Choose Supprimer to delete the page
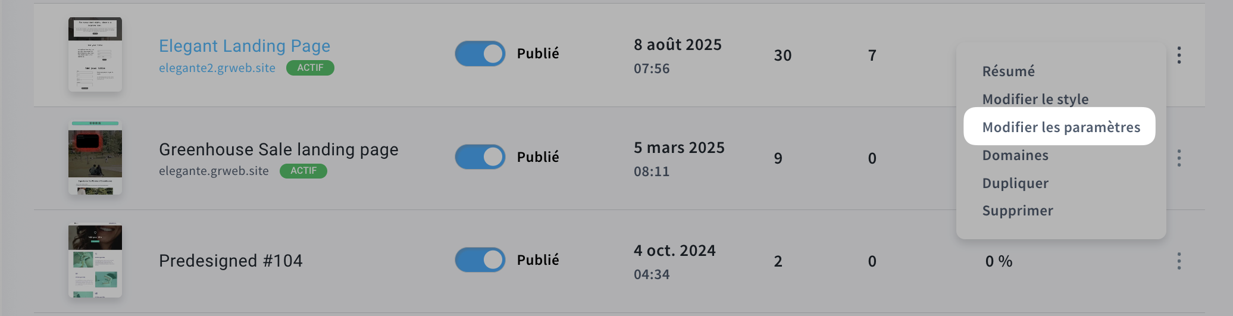1233x316 pixels. click(x=1017, y=211)
